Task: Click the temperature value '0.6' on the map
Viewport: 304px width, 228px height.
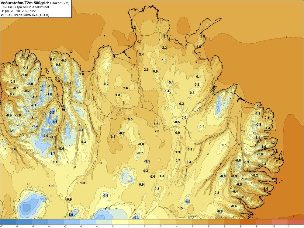Action: (184, 117)
